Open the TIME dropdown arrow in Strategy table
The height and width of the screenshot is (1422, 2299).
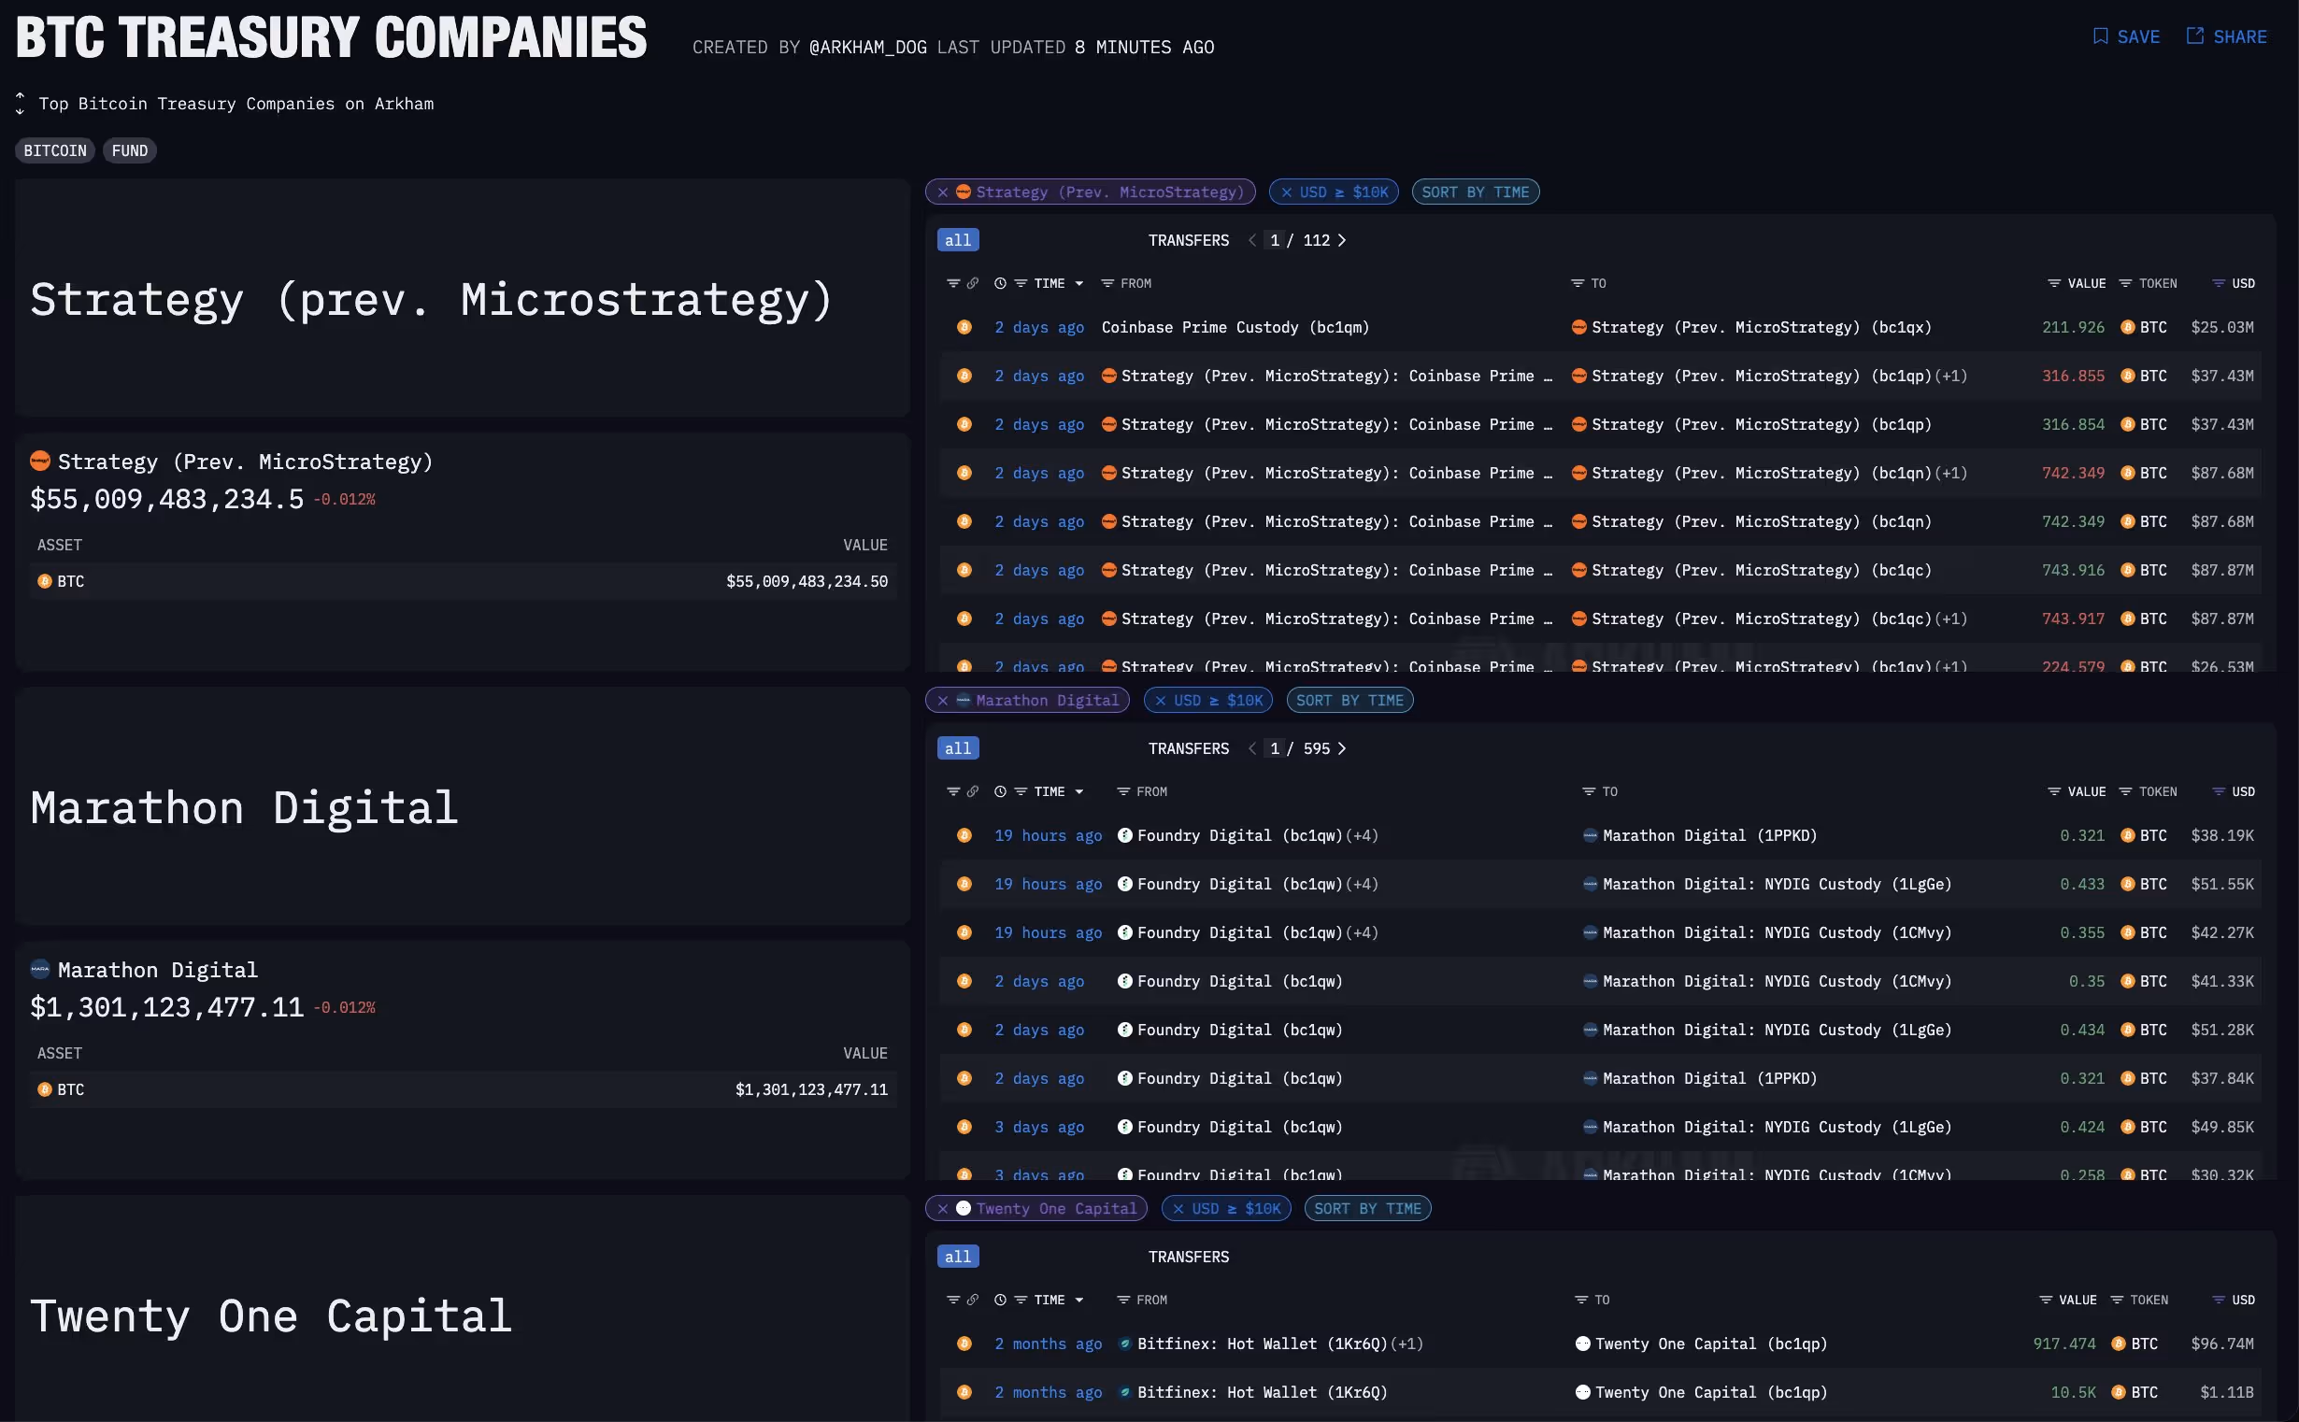coord(1079,283)
